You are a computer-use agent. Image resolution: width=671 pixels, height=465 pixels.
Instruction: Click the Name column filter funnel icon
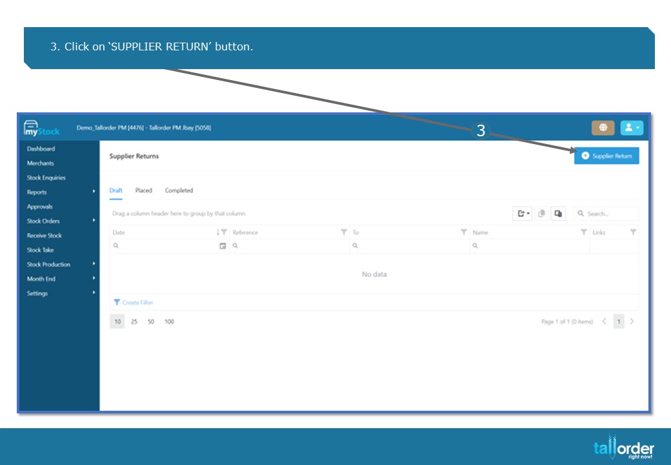coord(583,232)
